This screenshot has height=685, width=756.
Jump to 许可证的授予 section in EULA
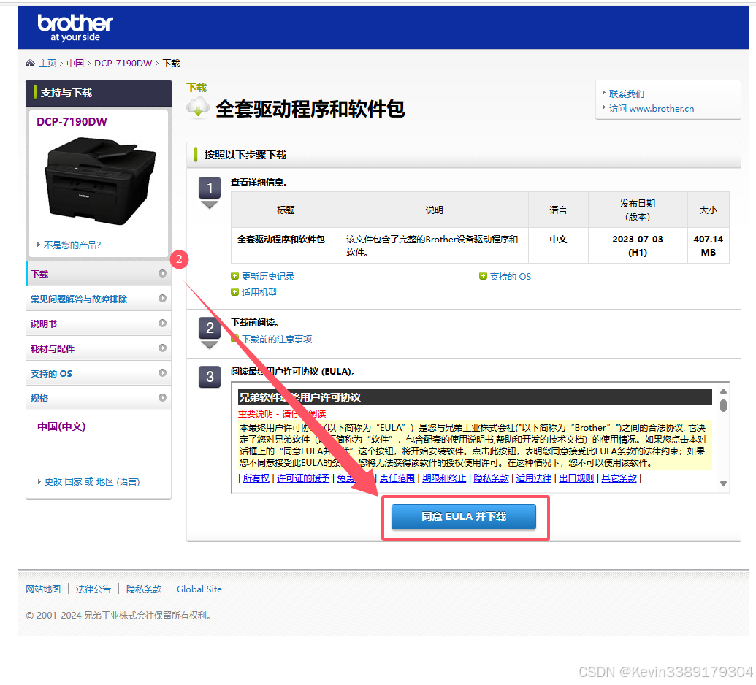tap(303, 478)
